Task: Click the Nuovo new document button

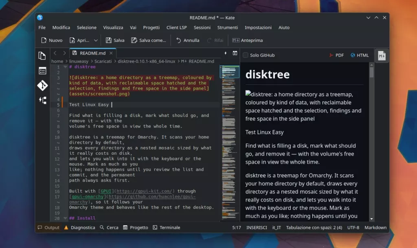Action: (x=52, y=40)
